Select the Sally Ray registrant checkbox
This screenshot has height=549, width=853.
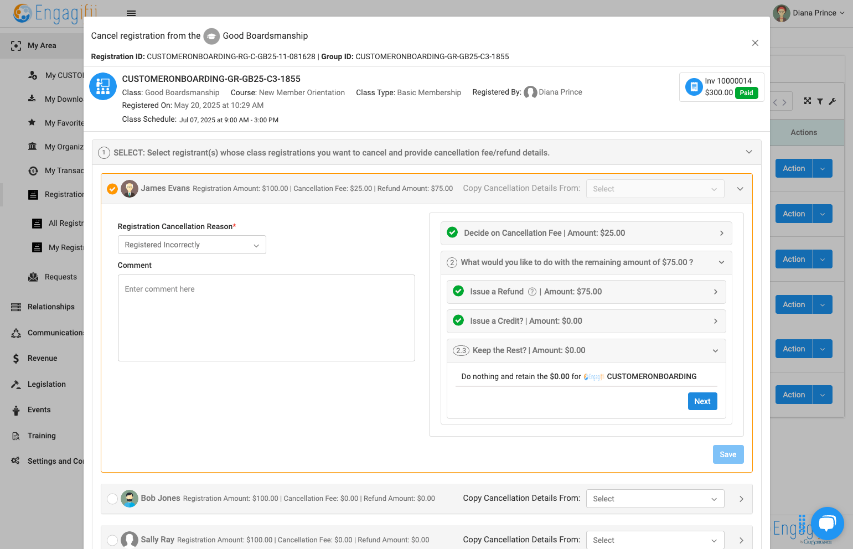(112, 540)
